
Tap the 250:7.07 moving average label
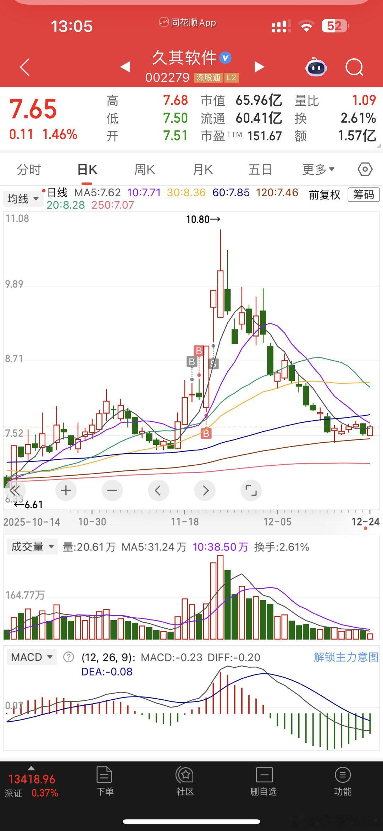click(x=113, y=205)
